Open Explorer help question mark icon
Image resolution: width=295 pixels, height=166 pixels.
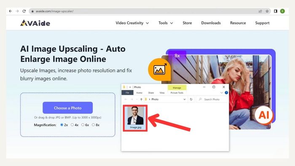[226, 93]
